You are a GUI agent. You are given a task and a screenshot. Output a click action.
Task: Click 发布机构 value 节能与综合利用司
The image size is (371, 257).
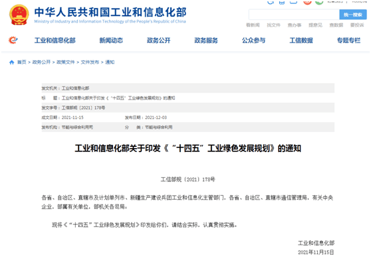click(77, 128)
